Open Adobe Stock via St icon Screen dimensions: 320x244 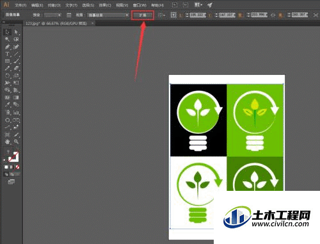click(x=186, y=5)
